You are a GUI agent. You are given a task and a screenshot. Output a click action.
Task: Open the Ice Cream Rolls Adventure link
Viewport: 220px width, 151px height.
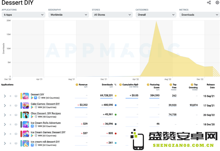coord(46,123)
